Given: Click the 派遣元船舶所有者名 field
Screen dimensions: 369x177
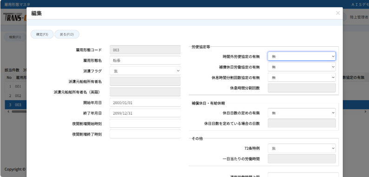Looking at the screenshot, I should [145, 81].
